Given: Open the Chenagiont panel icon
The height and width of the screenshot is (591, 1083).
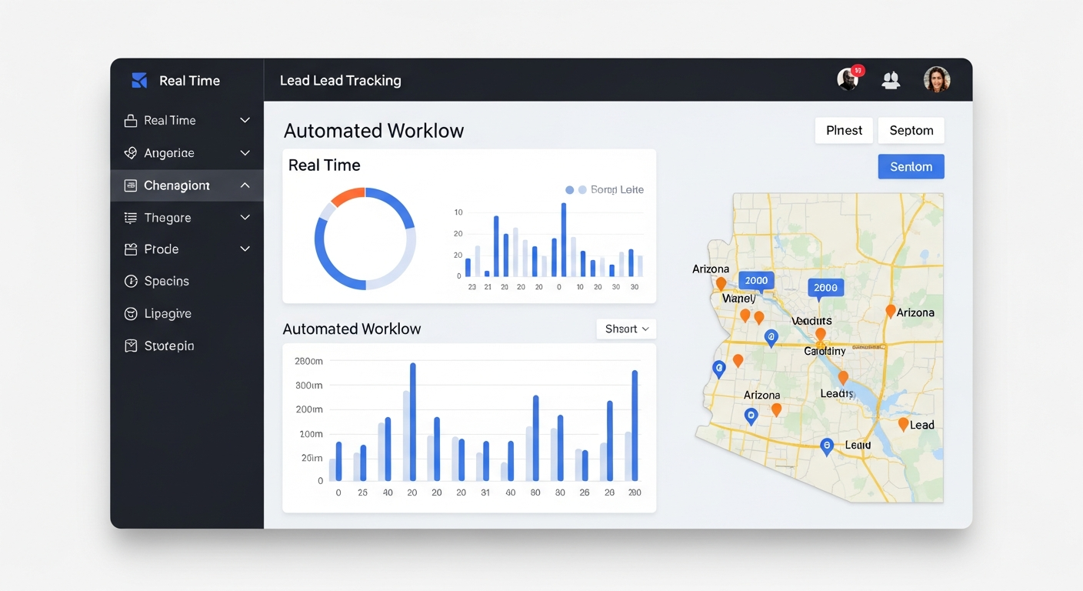Looking at the screenshot, I should [132, 185].
